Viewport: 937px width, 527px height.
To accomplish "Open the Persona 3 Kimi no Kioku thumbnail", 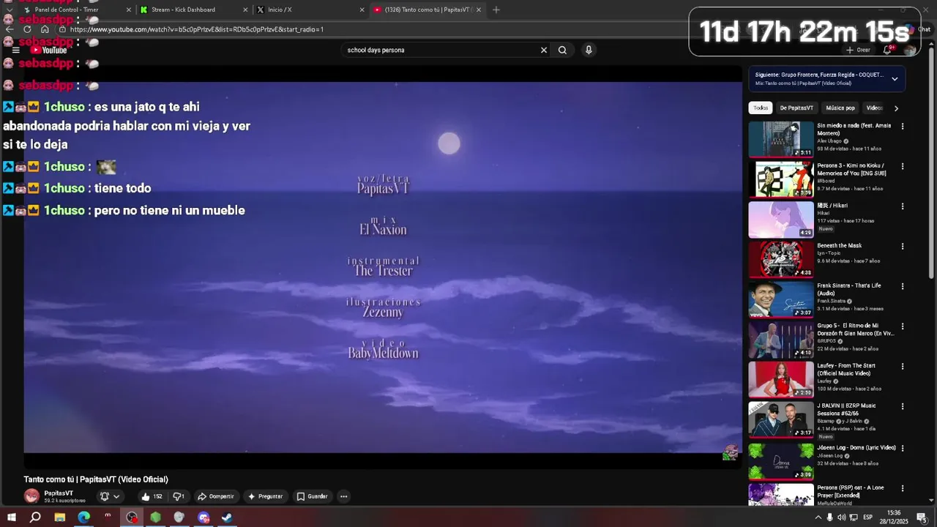I will click(781, 179).
